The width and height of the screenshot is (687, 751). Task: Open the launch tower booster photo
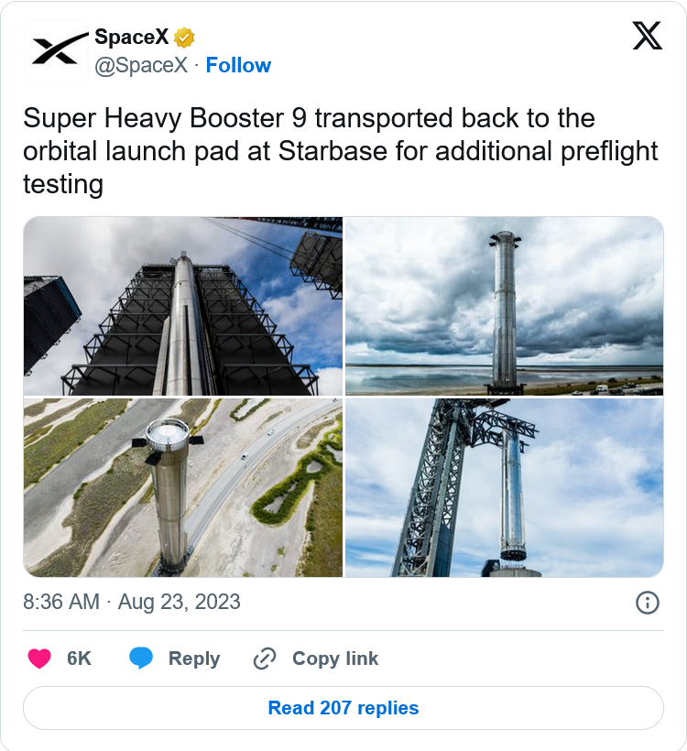click(504, 487)
